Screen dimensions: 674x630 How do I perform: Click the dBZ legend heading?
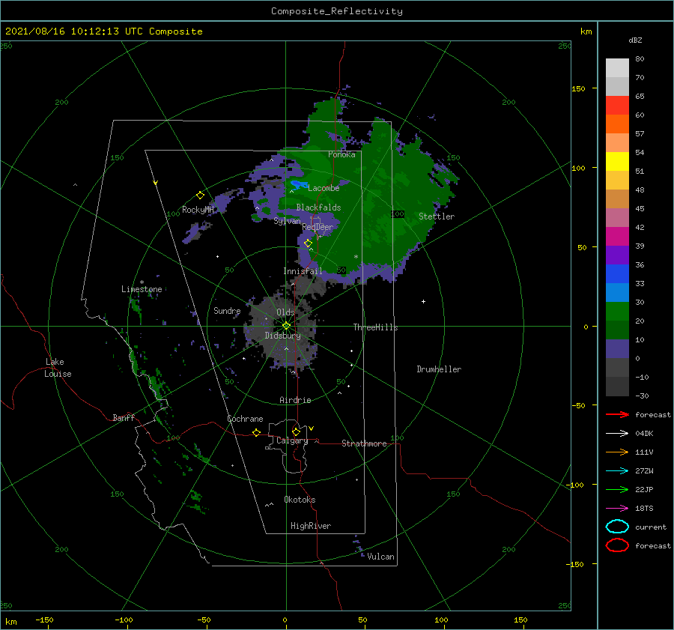tap(635, 40)
